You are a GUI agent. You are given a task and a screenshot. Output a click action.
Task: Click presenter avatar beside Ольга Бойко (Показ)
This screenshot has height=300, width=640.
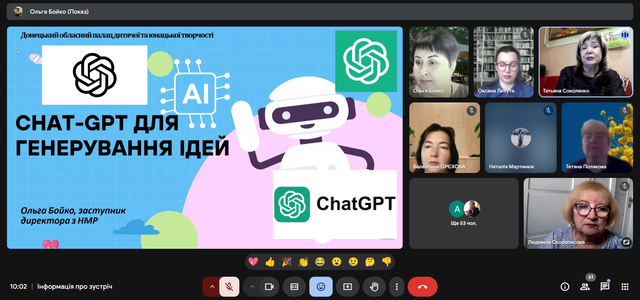(18, 12)
